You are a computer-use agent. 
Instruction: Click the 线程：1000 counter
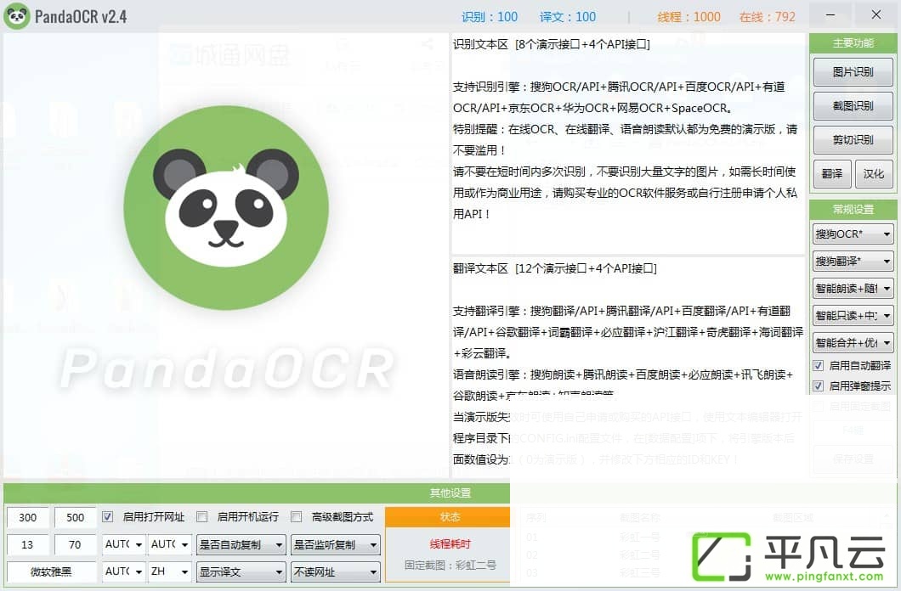[x=689, y=17]
